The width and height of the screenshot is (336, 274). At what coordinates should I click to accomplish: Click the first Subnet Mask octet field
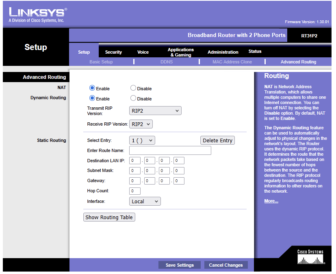pos(135,171)
